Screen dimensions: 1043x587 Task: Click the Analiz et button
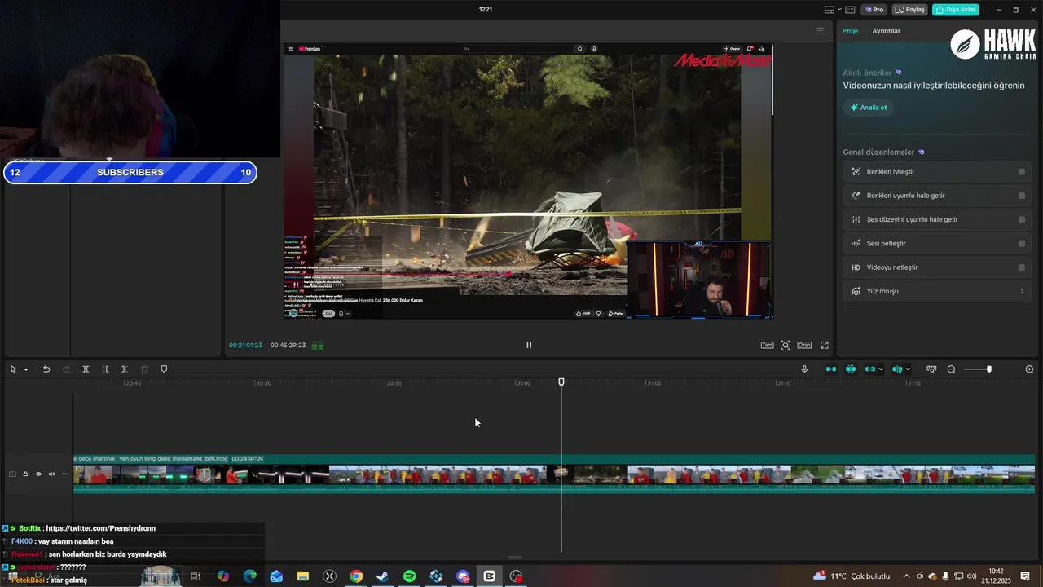[868, 108]
